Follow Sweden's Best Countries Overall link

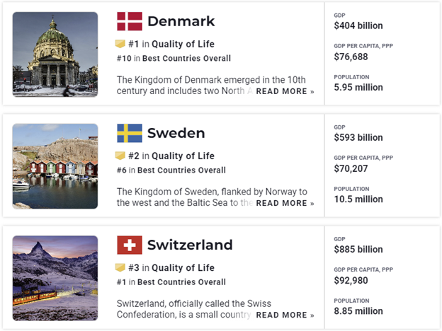181,170
